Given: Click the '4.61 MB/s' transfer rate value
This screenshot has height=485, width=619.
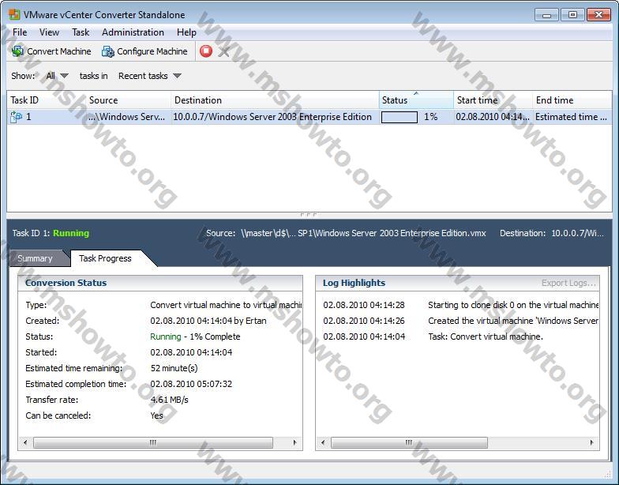Looking at the screenshot, I should click(169, 400).
